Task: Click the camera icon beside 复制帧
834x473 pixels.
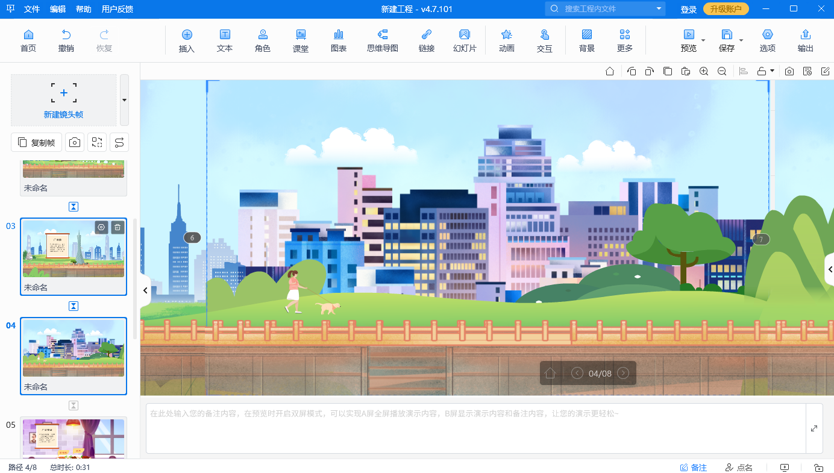Action: (x=75, y=142)
